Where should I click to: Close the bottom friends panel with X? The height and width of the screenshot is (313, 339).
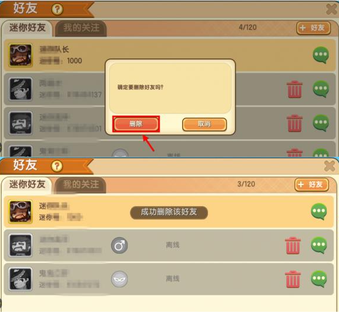click(330, 166)
